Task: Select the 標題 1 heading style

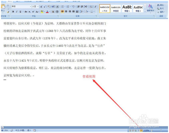Action: [x=127, y=8]
